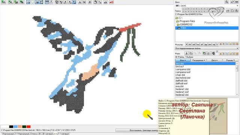Image resolution: width=240 pixels, height=135 pixels.
Task: Select the red color swatch
Action: 28,127
